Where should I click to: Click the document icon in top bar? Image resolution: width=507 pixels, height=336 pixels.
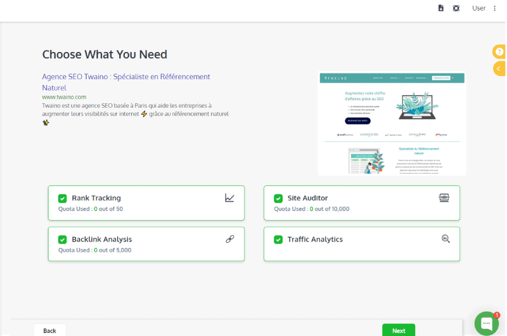tap(440, 8)
